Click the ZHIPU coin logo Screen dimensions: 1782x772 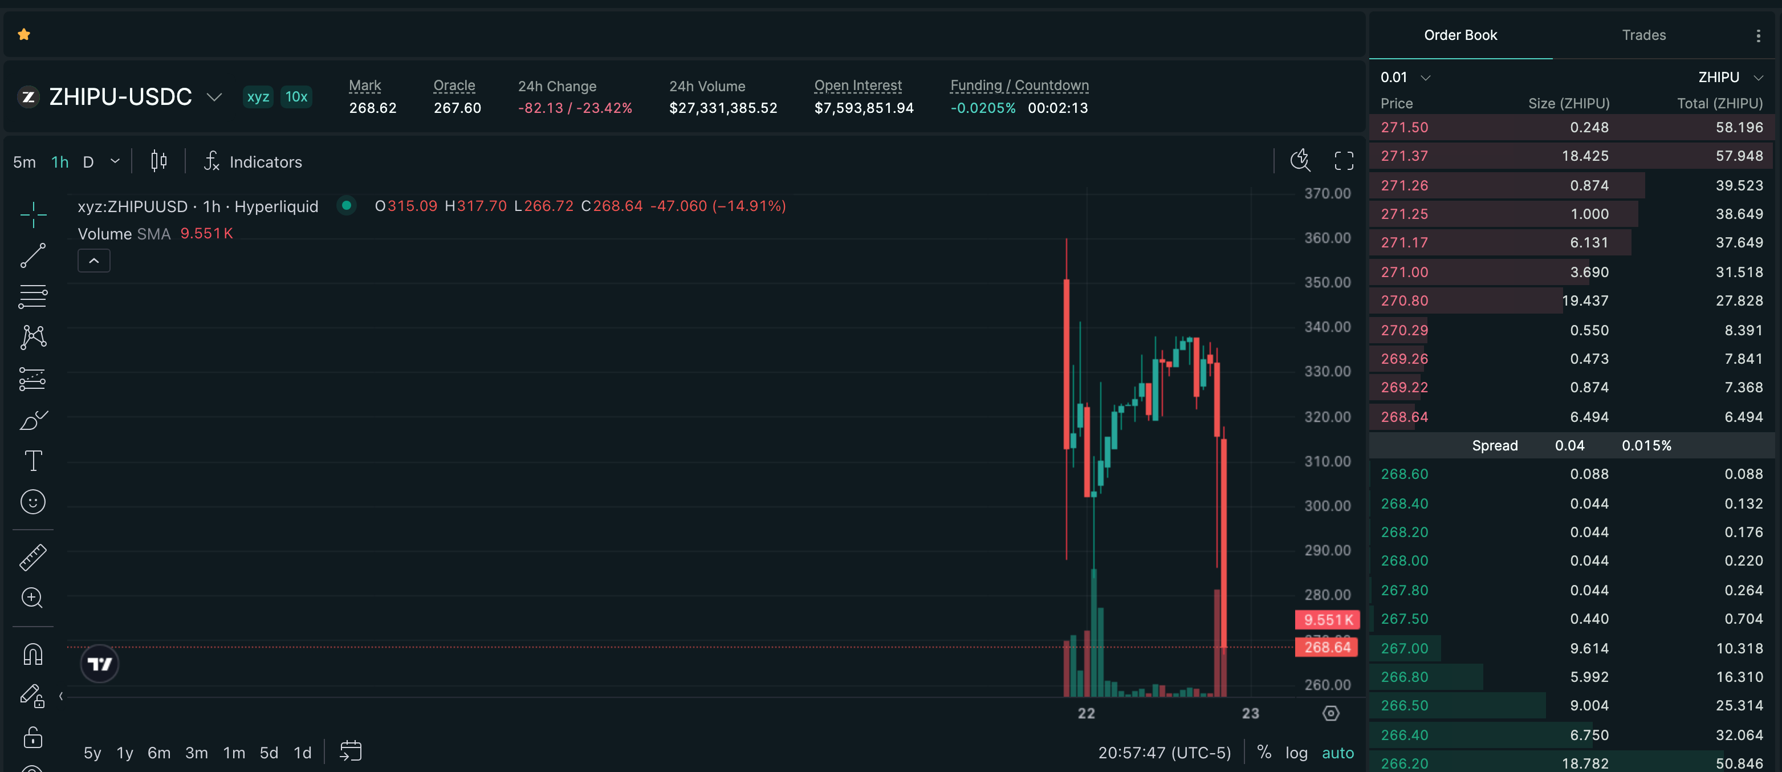point(29,97)
